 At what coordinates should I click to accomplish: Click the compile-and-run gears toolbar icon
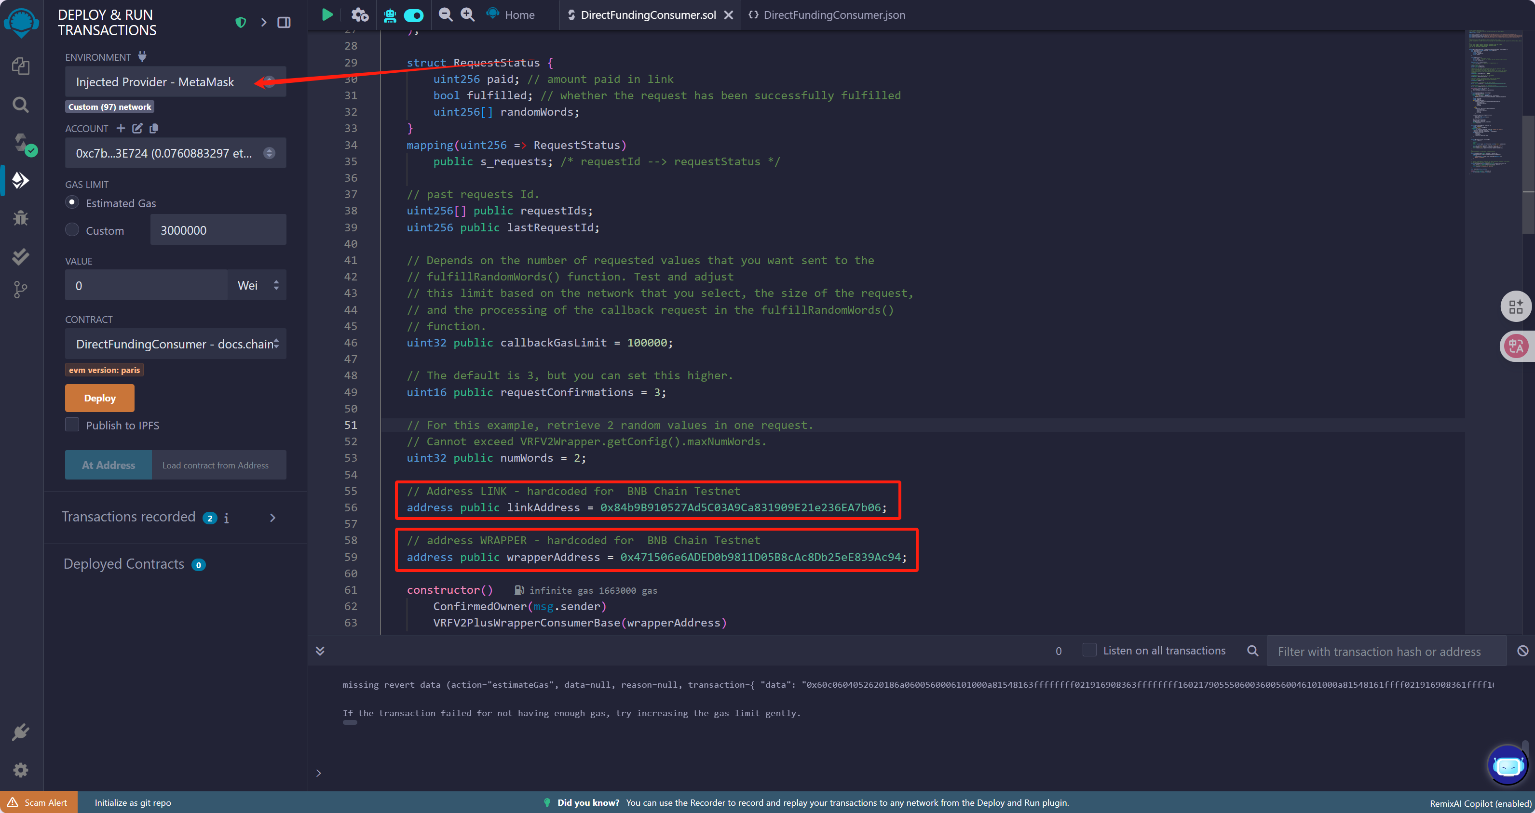(360, 14)
